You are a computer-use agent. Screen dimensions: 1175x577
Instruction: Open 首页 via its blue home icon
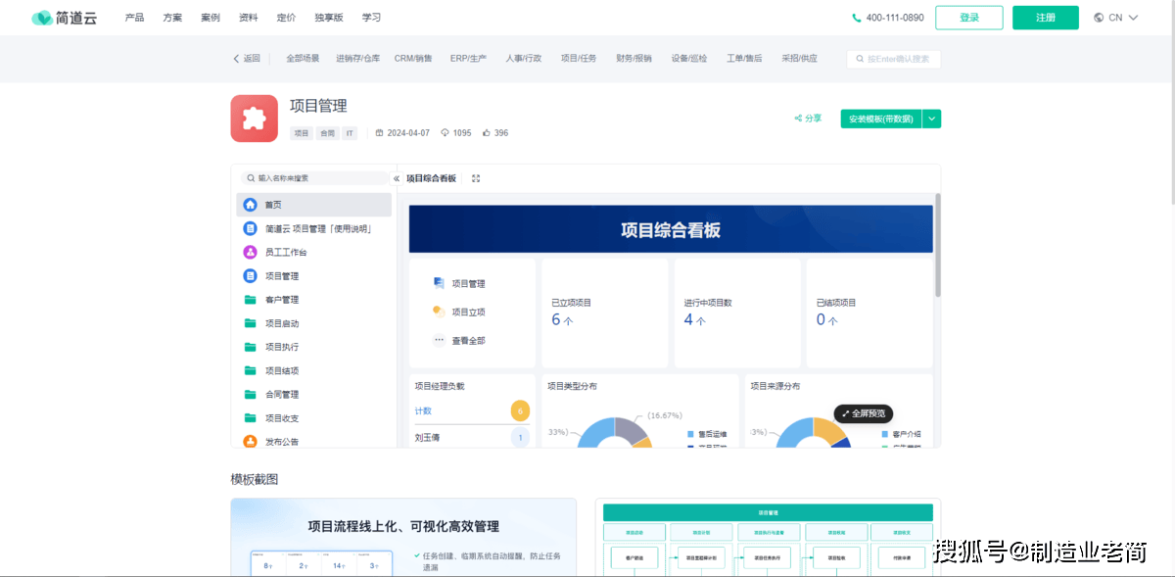[x=250, y=205]
